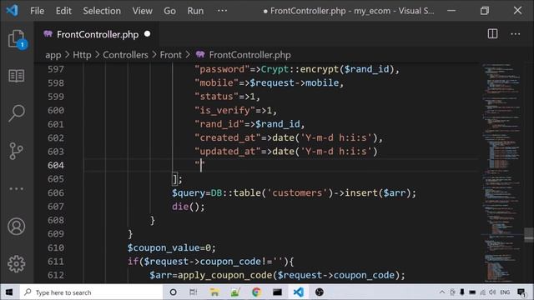Screen dimensions: 534x300
Task: Open the Source Control view
Action: 16,151
